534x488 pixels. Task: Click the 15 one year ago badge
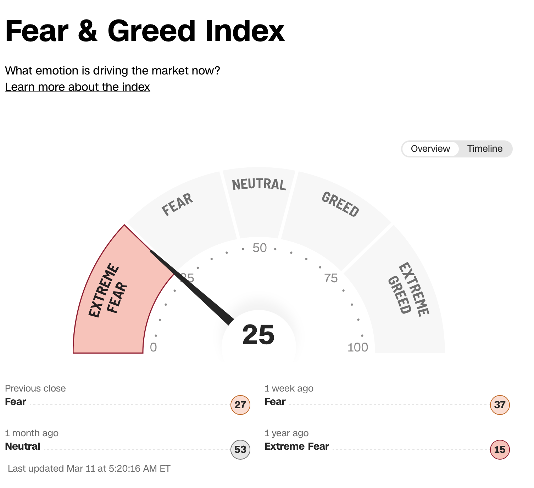[500, 449]
